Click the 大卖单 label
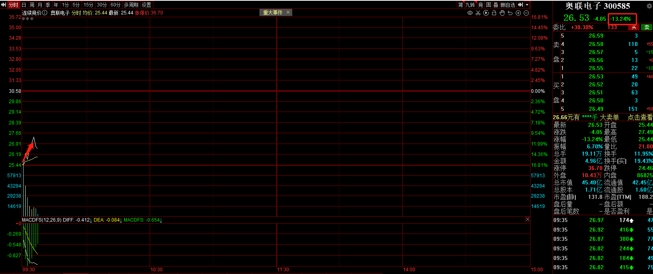 tap(609, 117)
